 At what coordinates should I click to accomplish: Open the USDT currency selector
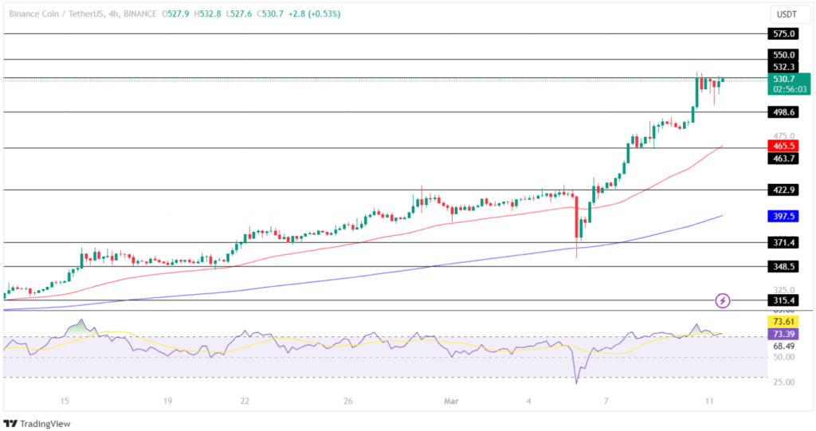[787, 14]
